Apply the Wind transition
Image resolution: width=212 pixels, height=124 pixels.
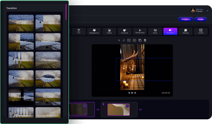click(21, 79)
